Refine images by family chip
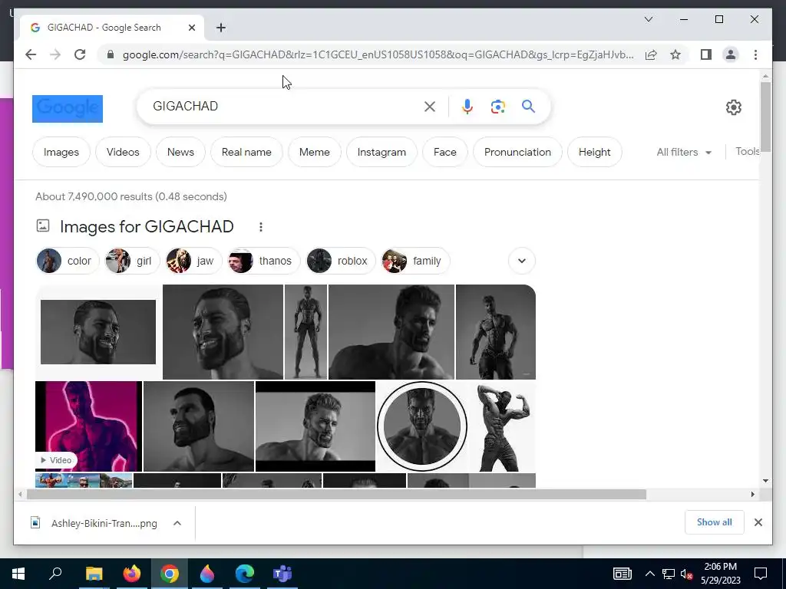The width and height of the screenshot is (786, 589). tap(415, 261)
